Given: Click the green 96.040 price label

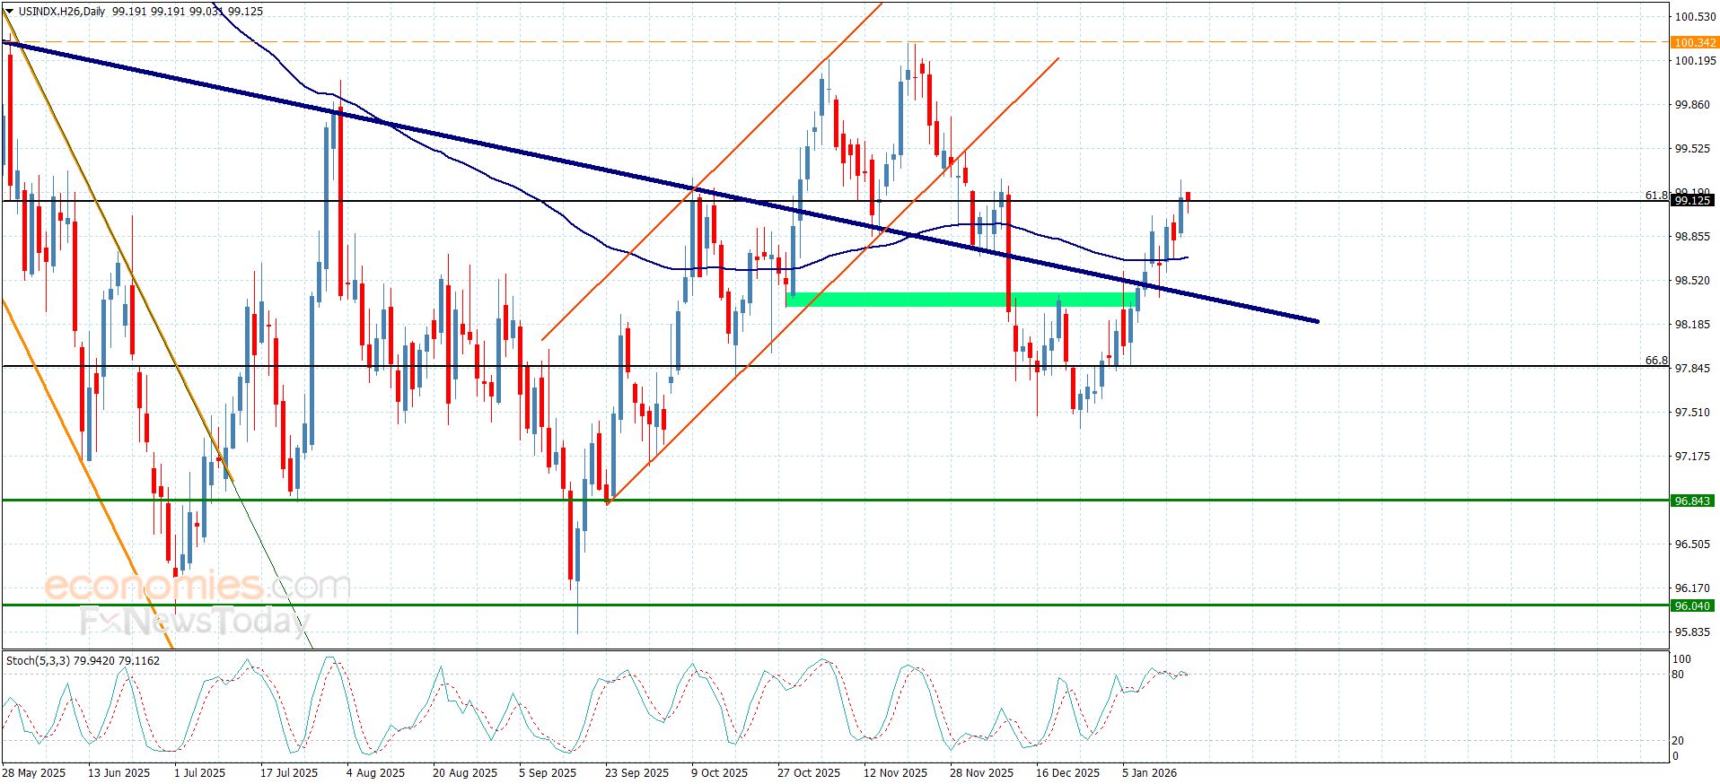Looking at the screenshot, I should pos(1692,605).
